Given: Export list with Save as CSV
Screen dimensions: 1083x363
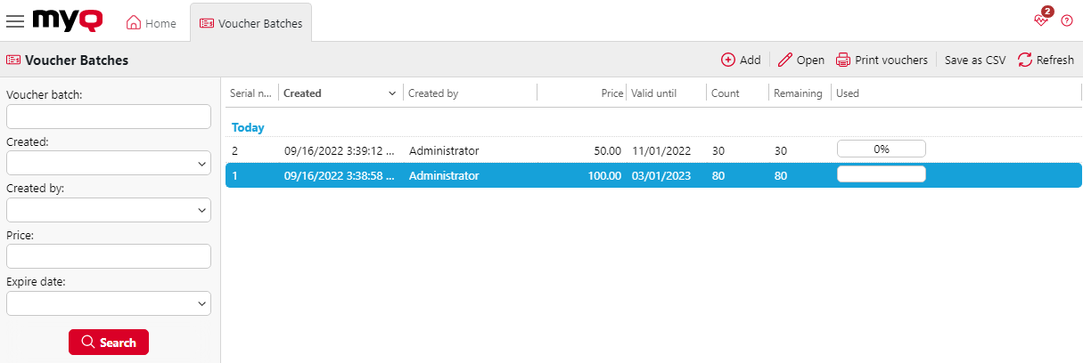Looking at the screenshot, I should [974, 60].
